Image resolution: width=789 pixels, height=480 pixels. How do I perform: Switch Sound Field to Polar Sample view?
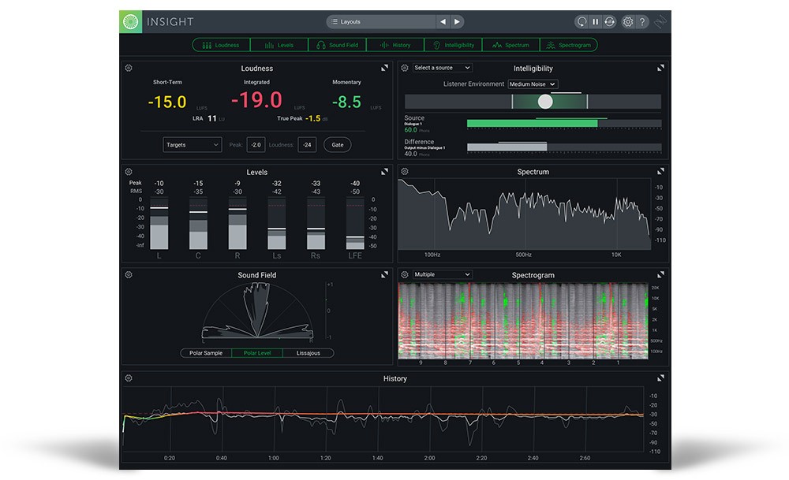click(x=206, y=353)
